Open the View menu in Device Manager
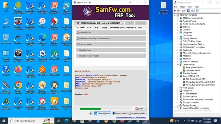Screen dimensions: 221x124 190,7
